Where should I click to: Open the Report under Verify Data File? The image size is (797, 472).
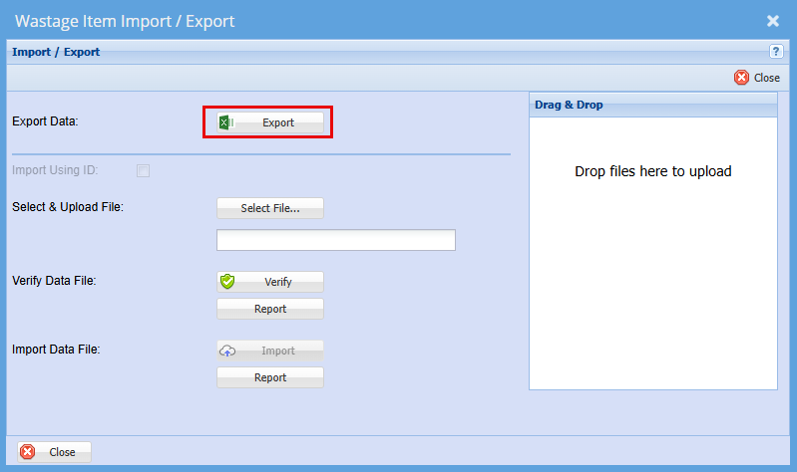click(x=270, y=309)
